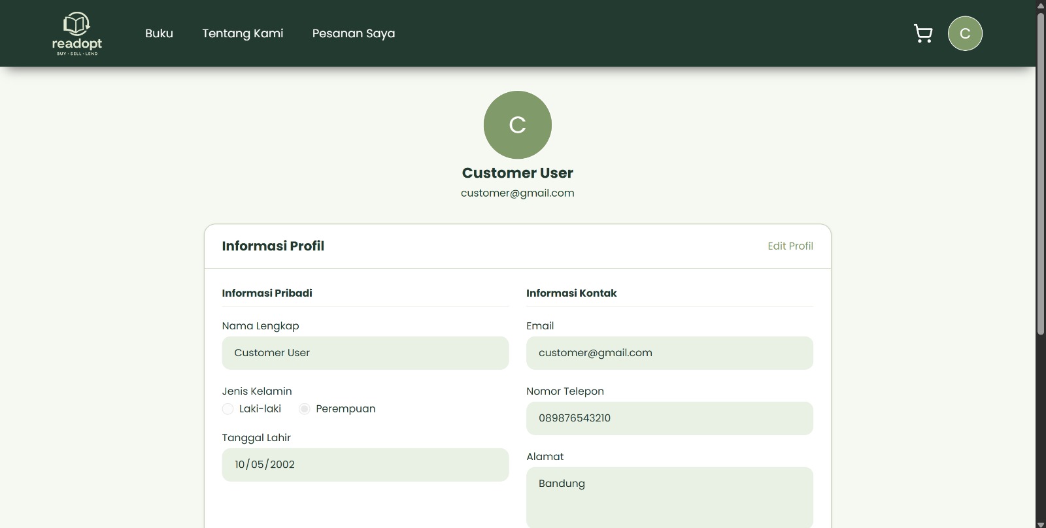
Task: Go to the Buku page
Action: pyautogui.click(x=159, y=33)
